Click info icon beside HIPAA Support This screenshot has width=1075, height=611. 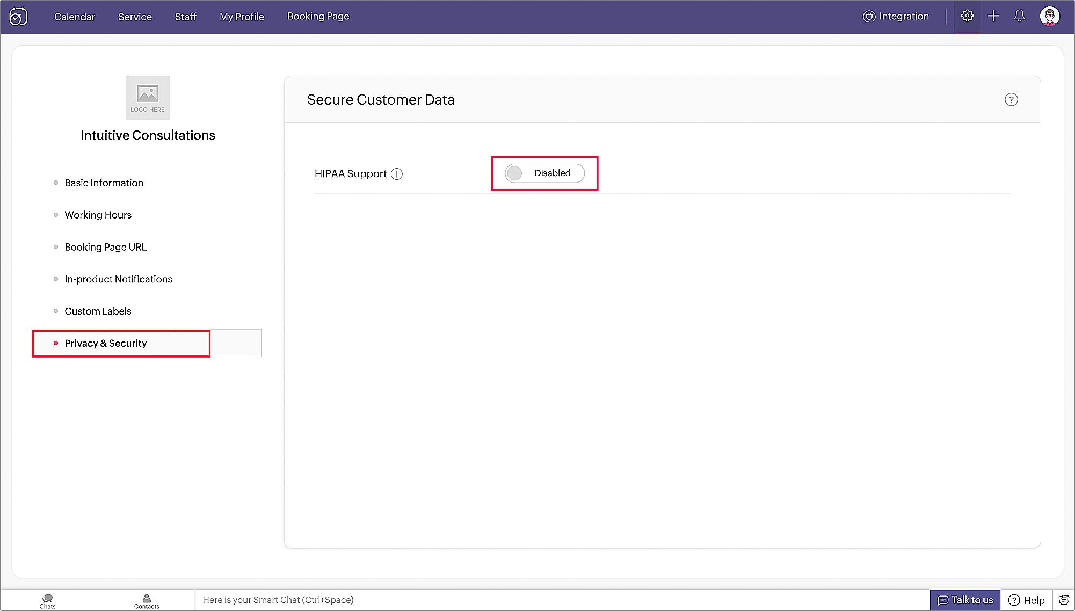[397, 174]
